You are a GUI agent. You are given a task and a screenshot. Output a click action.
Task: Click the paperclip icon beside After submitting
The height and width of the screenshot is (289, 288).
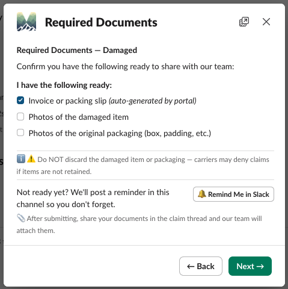point(21,218)
